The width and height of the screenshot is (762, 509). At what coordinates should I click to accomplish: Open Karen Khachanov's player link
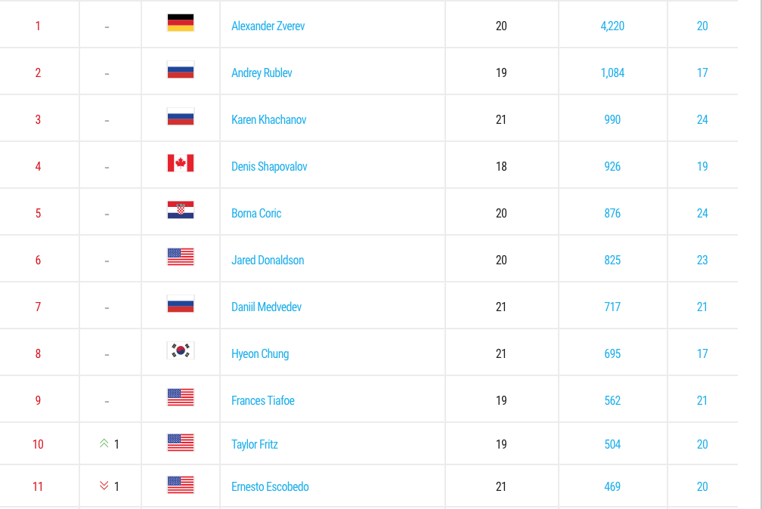point(268,120)
